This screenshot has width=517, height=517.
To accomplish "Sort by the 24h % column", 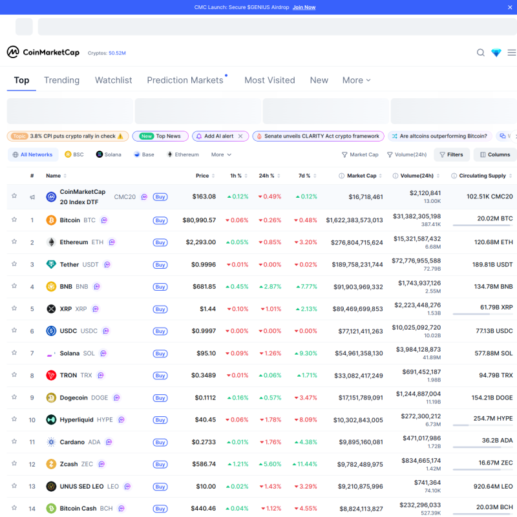I will [x=269, y=176].
